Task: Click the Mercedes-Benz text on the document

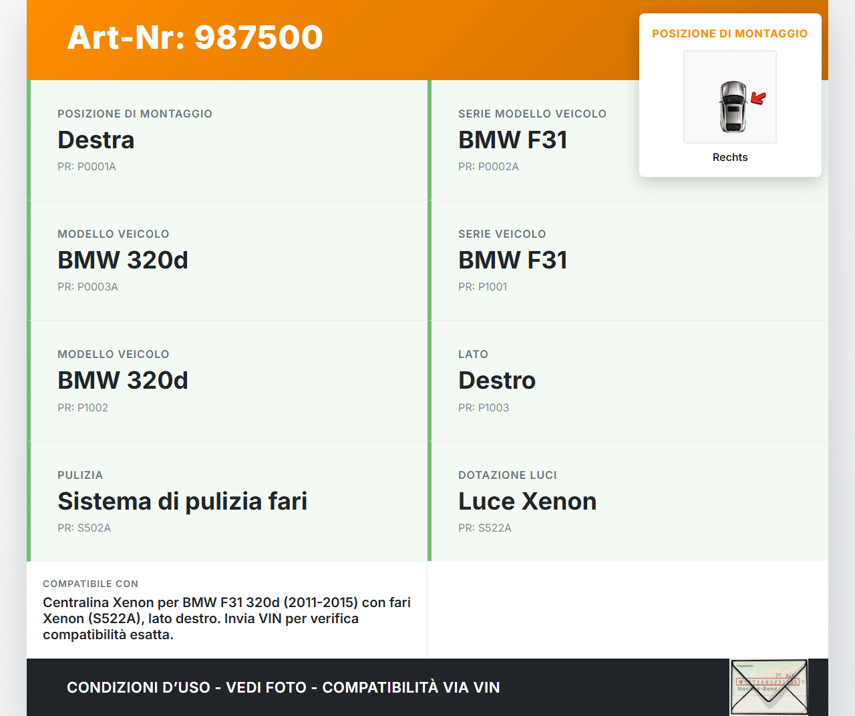Action: point(757,689)
